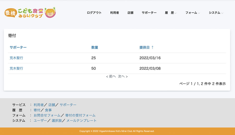Open the footer 寄付 history link

(37, 110)
